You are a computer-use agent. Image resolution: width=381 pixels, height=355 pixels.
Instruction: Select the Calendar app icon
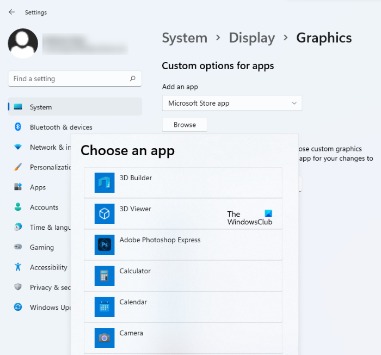pyautogui.click(x=104, y=307)
